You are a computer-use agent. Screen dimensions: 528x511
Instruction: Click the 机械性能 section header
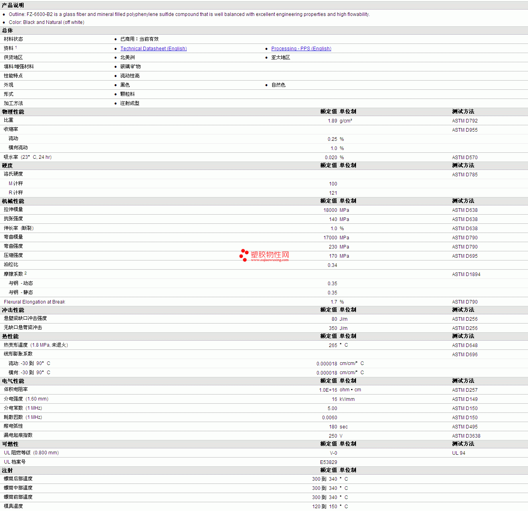13,201
